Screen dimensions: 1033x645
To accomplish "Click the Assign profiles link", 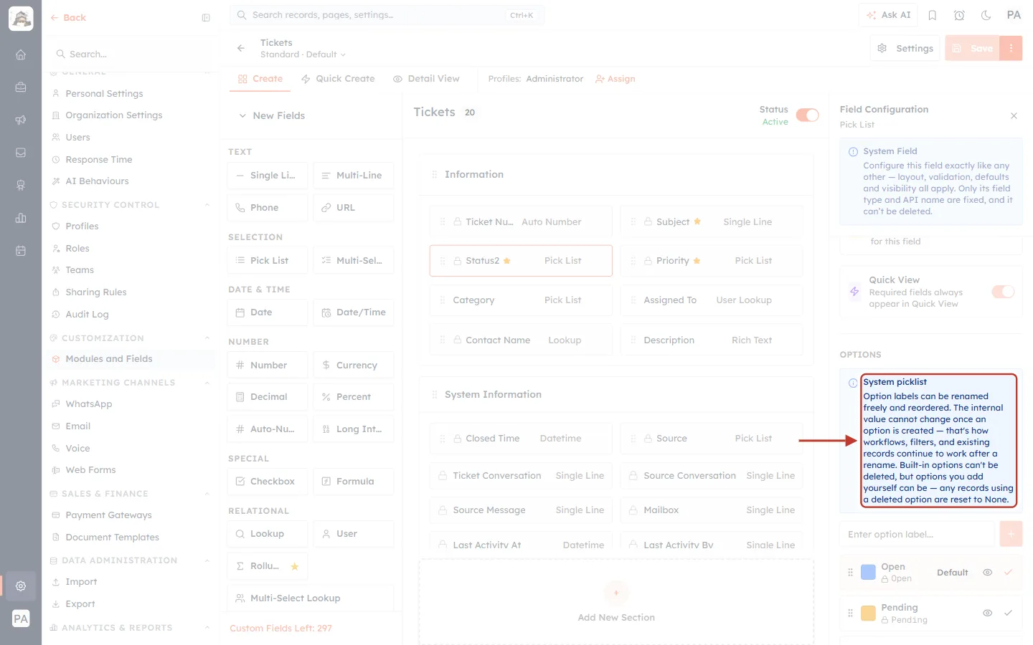I will (615, 79).
